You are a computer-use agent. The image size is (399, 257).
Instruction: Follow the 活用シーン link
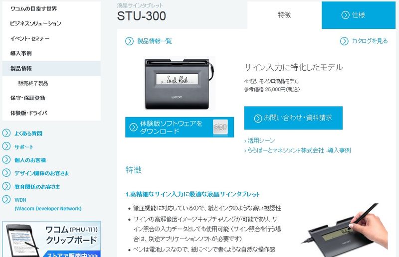(x=259, y=140)
